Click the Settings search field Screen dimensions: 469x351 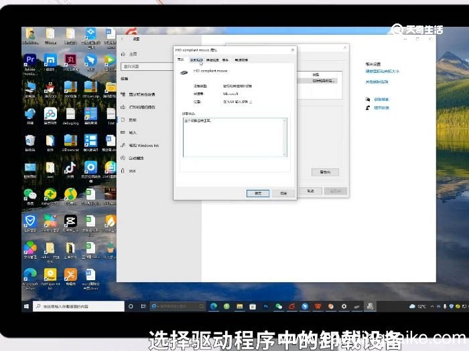(x=147, y=66)
